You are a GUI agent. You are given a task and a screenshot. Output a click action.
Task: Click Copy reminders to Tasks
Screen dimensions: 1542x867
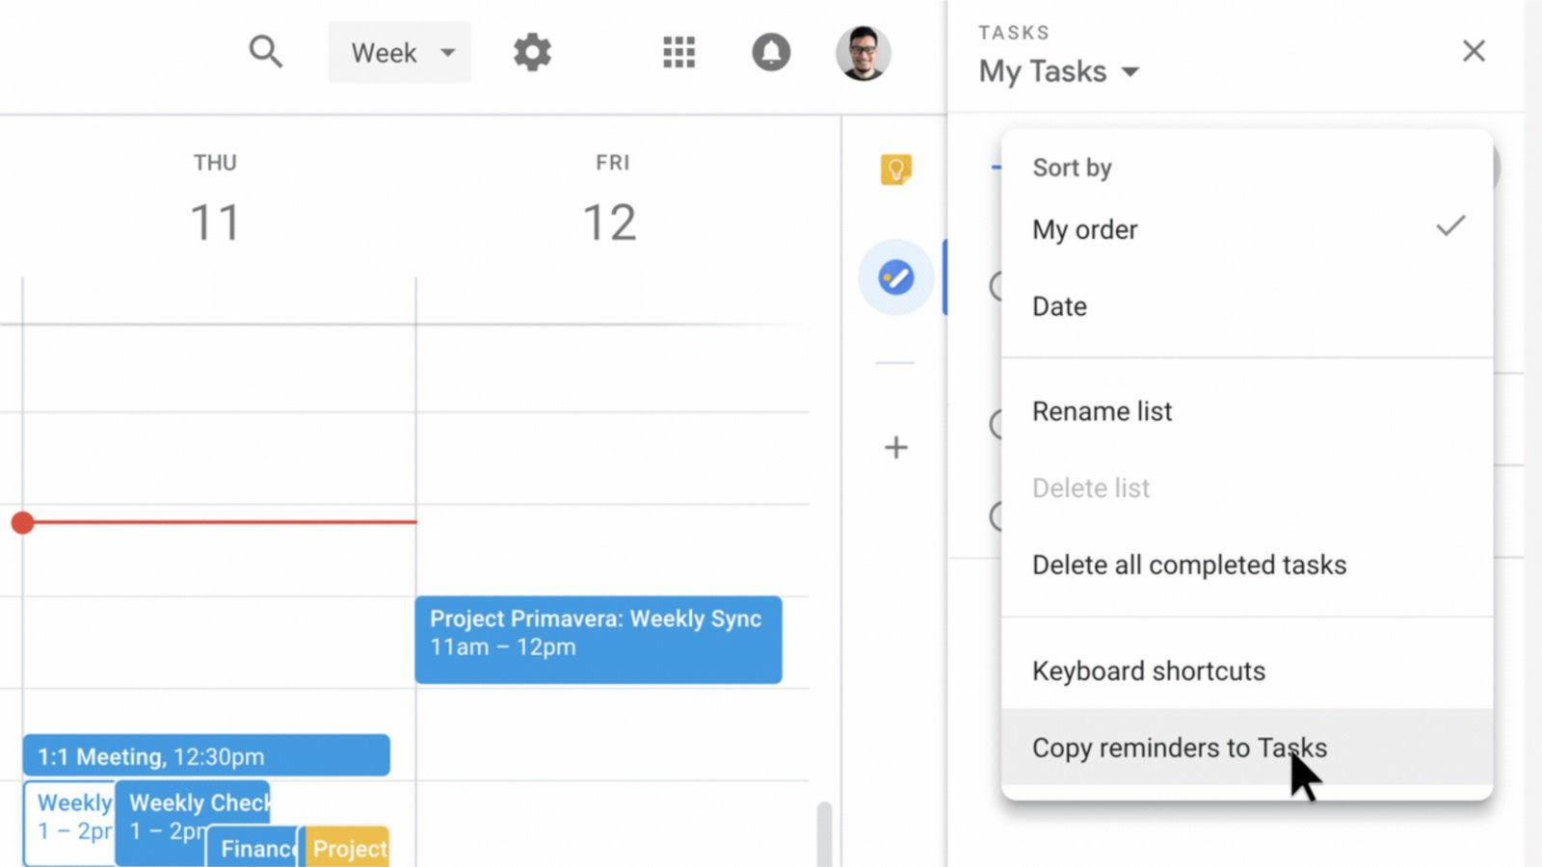pyautogui.click(x=1179, y=749)
